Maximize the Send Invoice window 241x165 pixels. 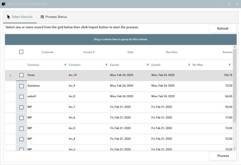[x=229, y=4]
